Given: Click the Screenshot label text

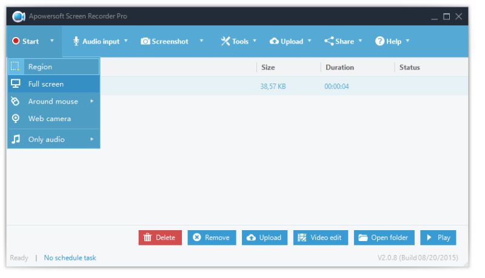Looking at the screenshot, I should click(x=170, y=41).
